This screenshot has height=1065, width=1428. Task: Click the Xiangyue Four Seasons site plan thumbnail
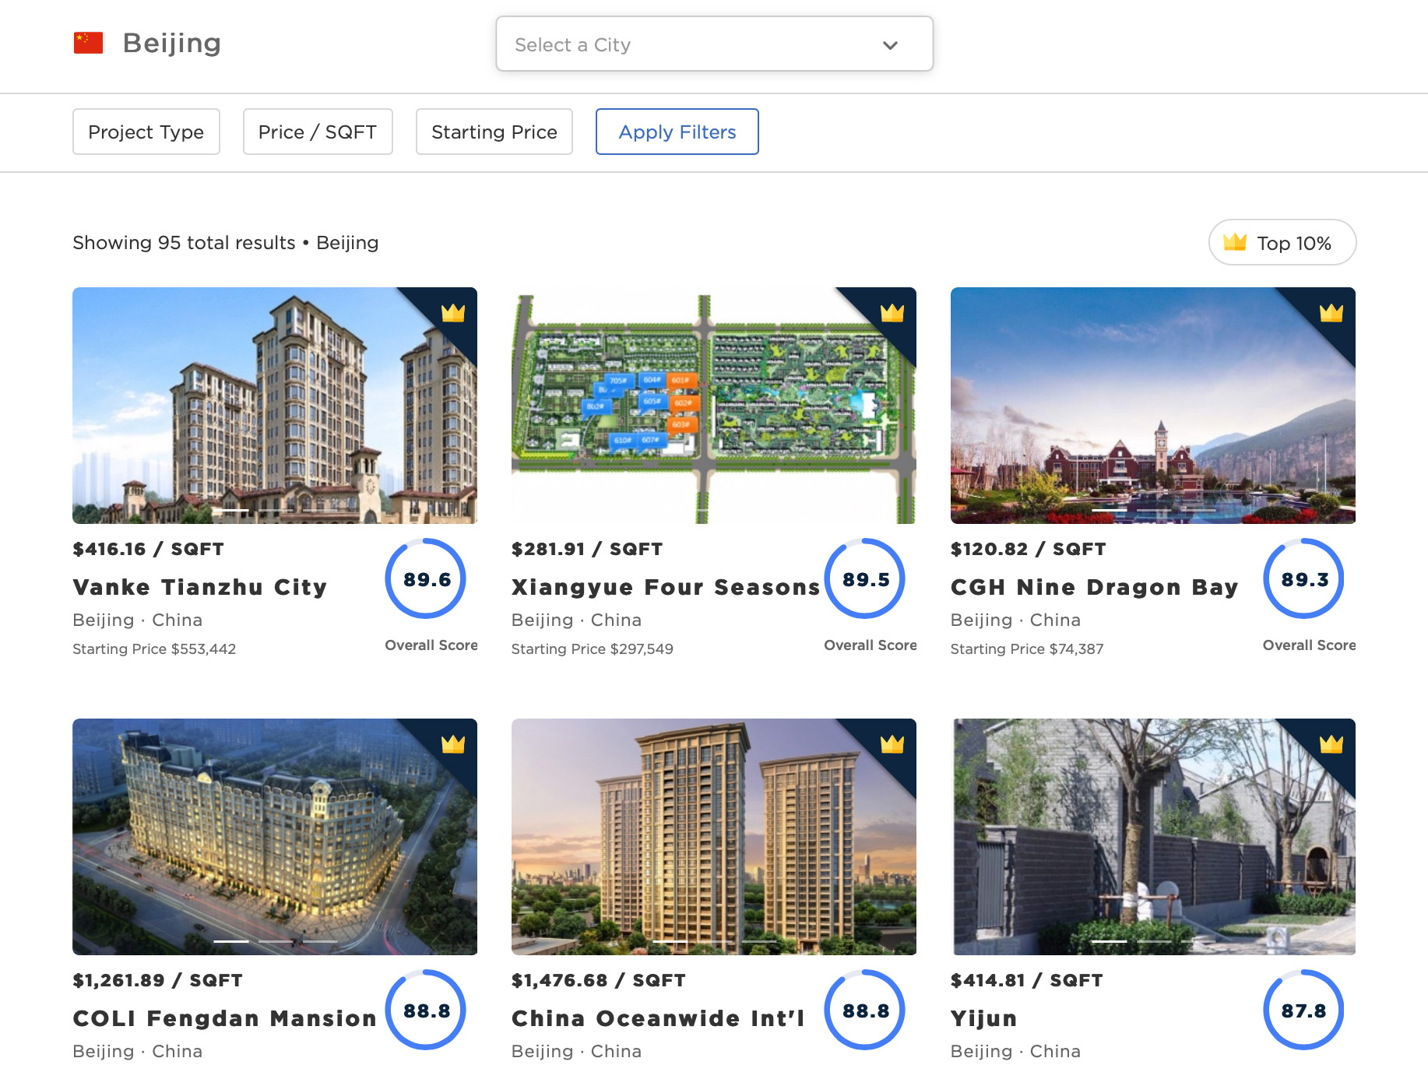pyautogui.click(x=713, y=406)
